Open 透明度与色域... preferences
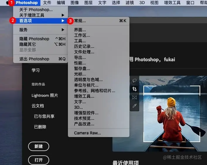This screenshot has width=207, height=165. [x=99, y=80]
